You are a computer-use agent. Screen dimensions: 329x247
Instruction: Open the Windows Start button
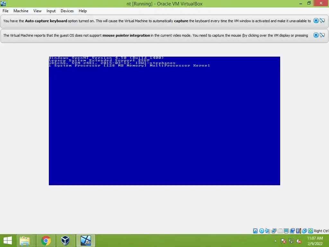pyautogui.click(x=8, y=241)
